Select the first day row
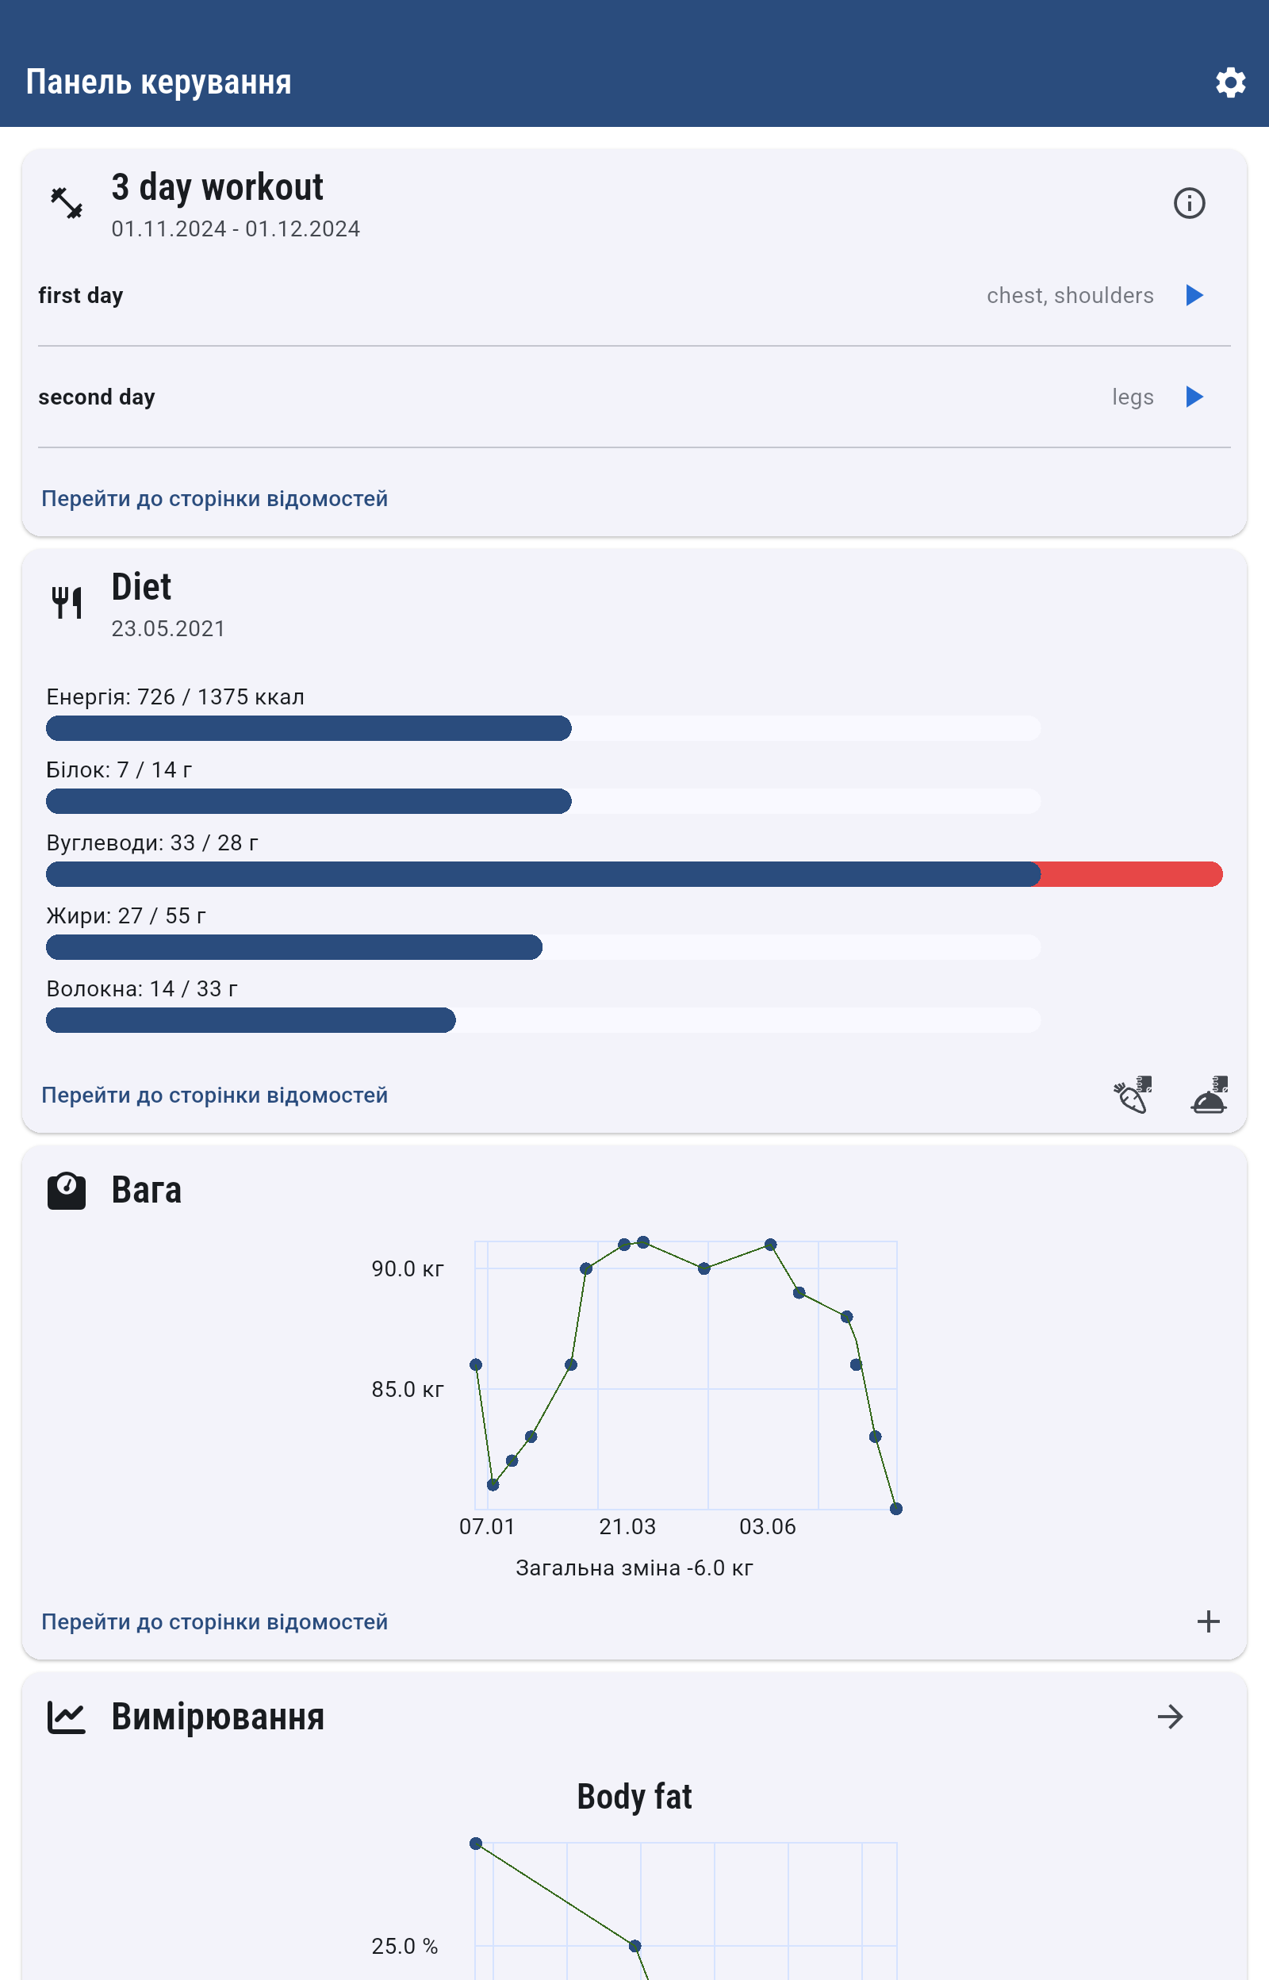 click(634, 295)
